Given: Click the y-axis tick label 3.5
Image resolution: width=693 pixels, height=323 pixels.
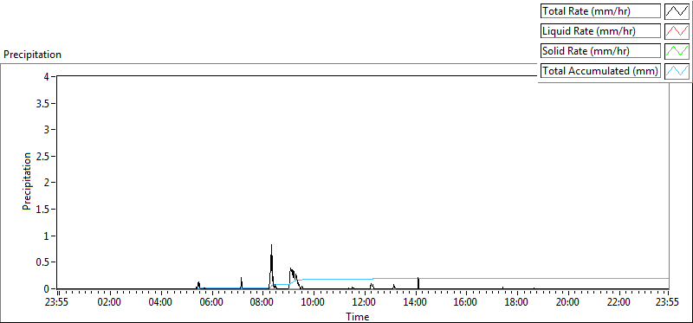Looking at the screenshot, I should pos(43,103).
